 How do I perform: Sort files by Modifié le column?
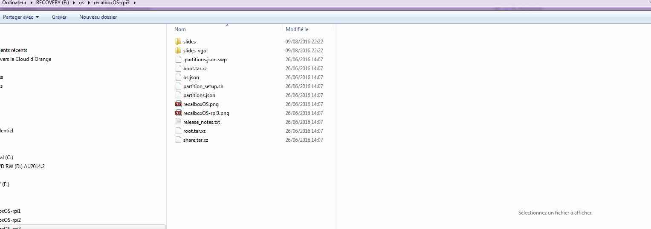pyautogui.click(x=297, y=29)
